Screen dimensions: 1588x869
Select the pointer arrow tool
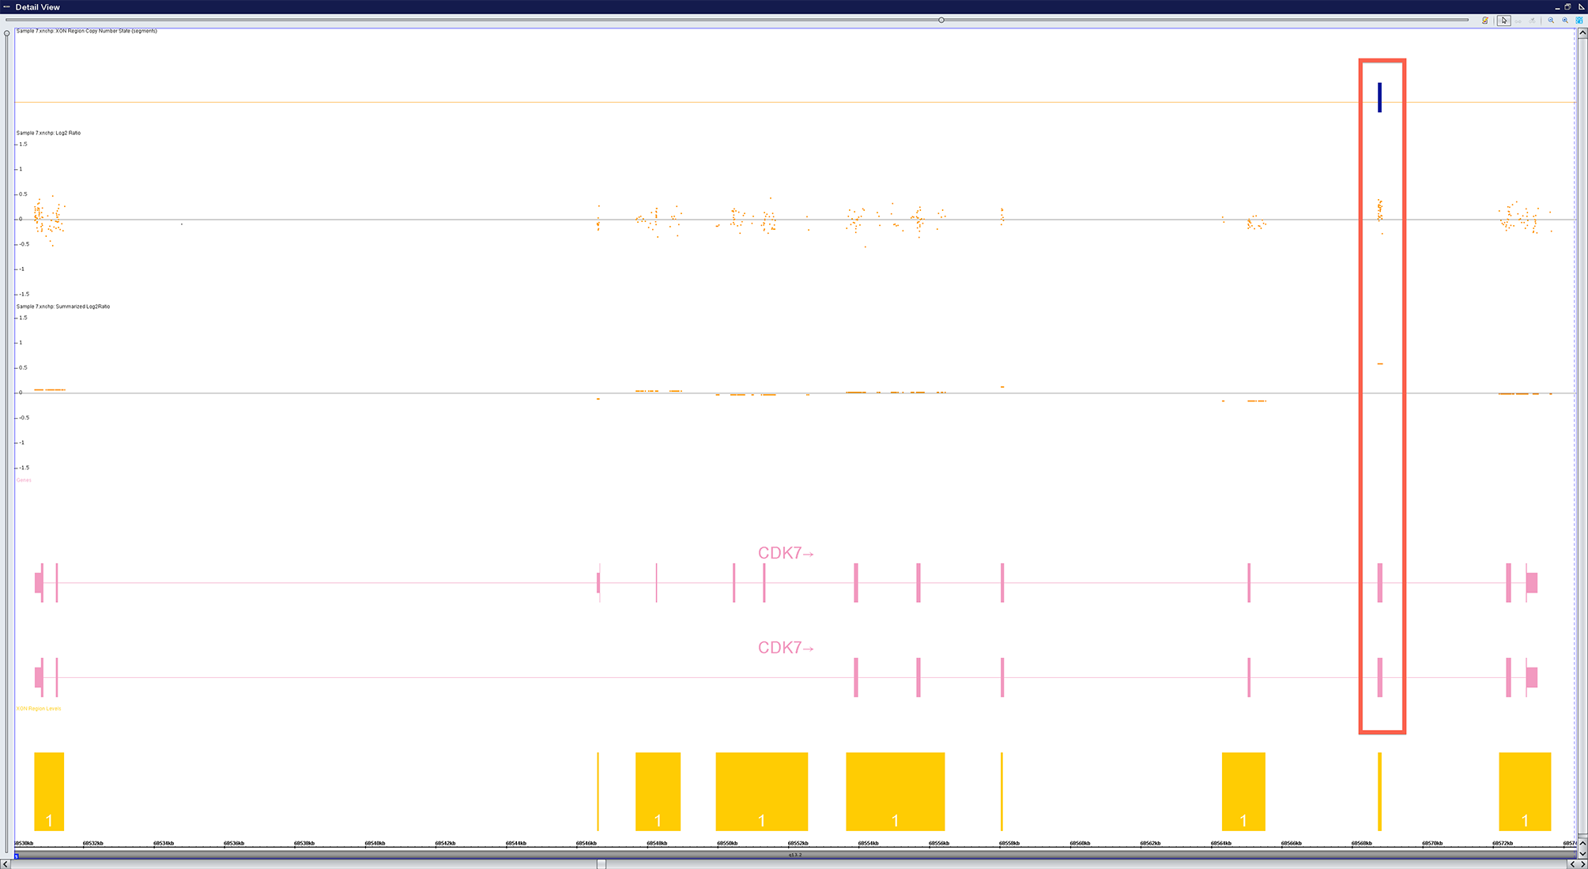(1504, 21)
